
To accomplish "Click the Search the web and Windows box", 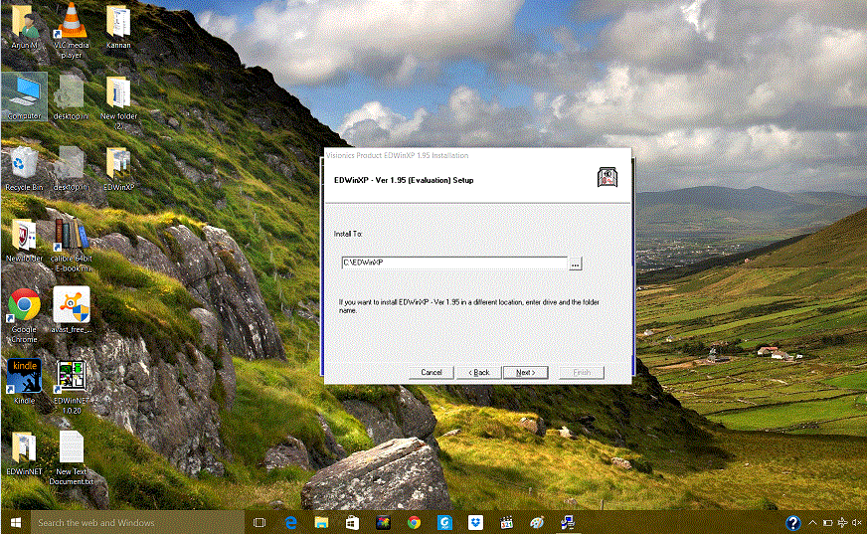I will [137, 522].
